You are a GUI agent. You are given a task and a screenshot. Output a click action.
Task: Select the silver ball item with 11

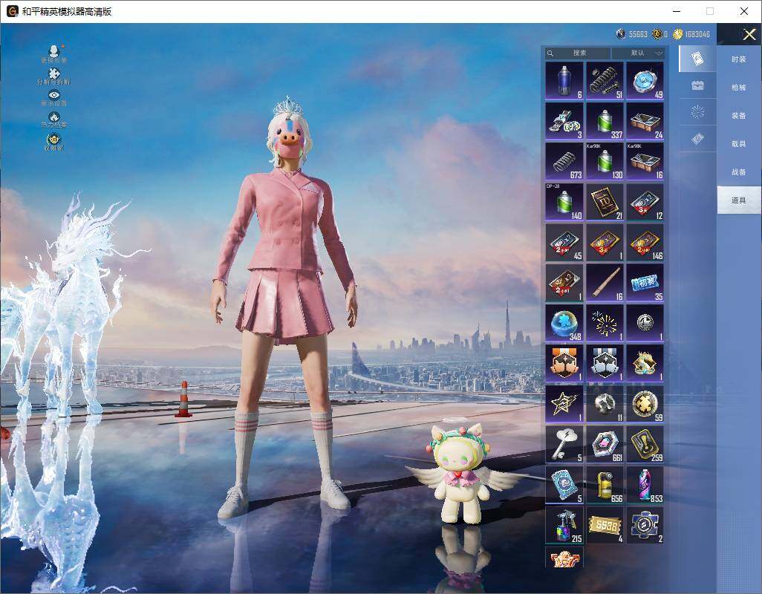click(605, 404)
